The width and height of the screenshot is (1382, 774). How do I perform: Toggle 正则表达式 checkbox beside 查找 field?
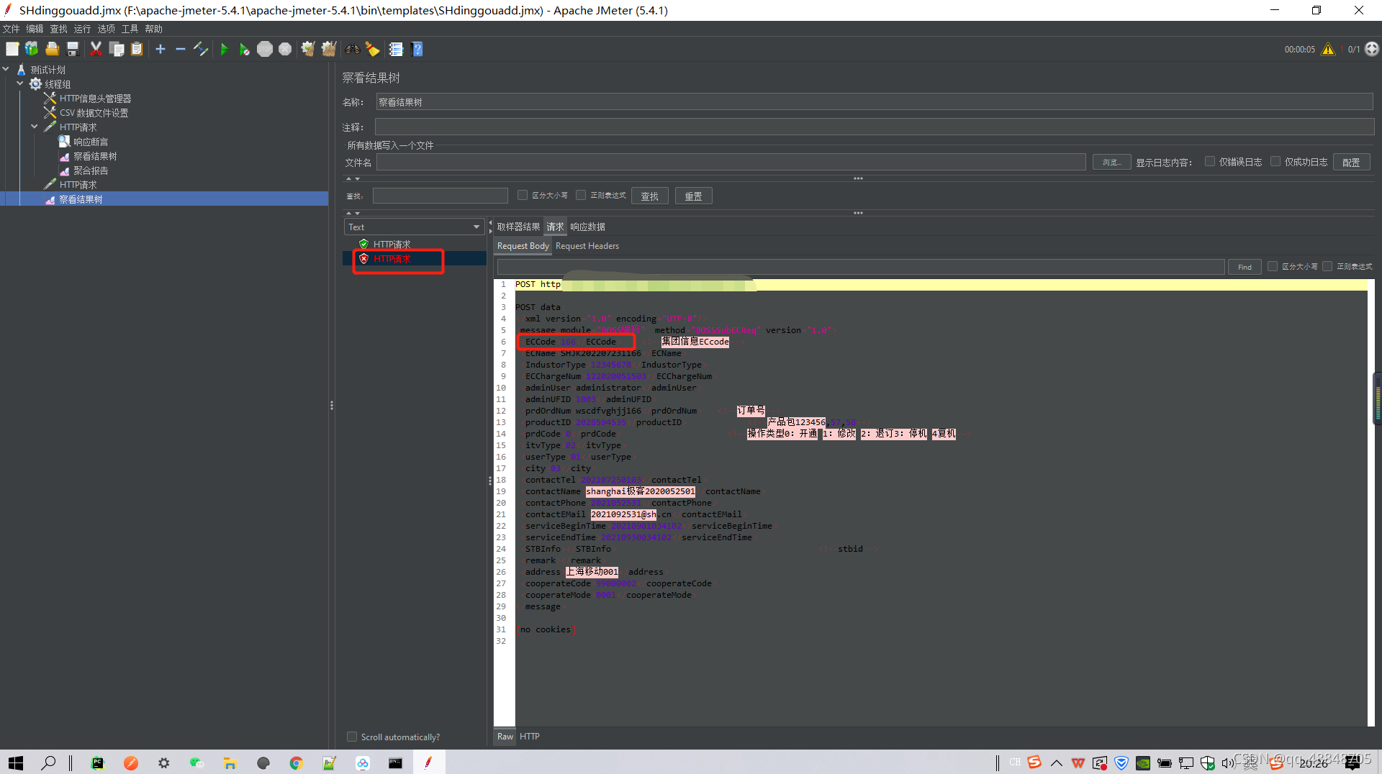click(581, 195)
